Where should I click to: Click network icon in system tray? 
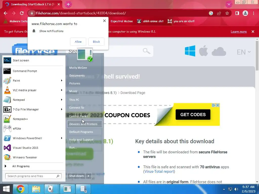point(230,189)
